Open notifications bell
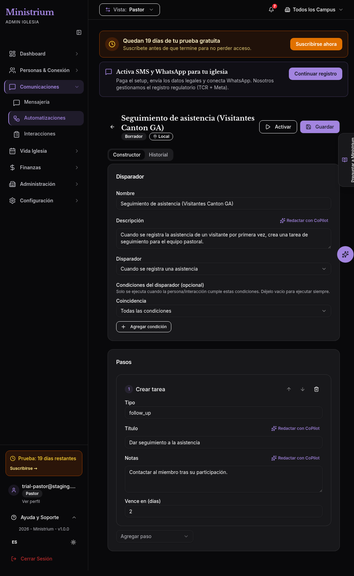 (x=272, y=10)
